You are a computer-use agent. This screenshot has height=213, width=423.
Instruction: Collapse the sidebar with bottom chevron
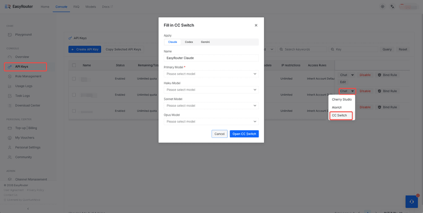(x=28, y=209)
